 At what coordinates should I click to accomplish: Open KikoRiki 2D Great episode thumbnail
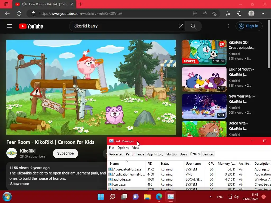204,52
